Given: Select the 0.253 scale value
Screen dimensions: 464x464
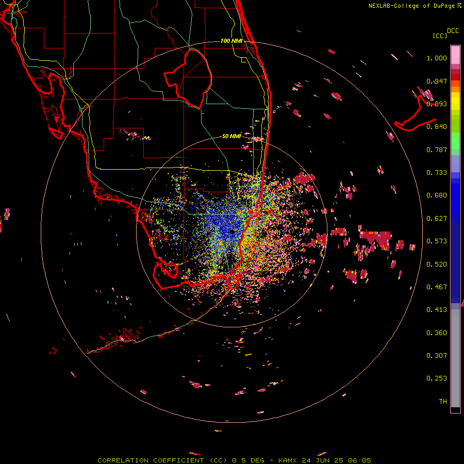Looking at the screenshot, I should 437,378.
